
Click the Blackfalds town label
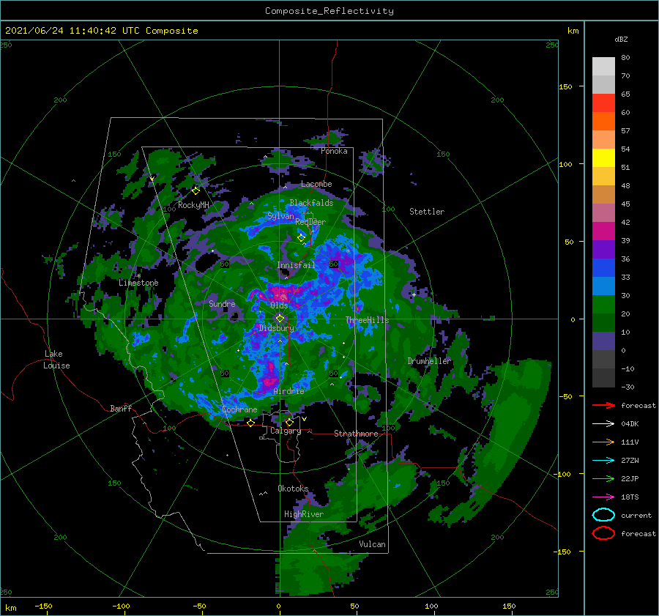(x=311, y=203)
